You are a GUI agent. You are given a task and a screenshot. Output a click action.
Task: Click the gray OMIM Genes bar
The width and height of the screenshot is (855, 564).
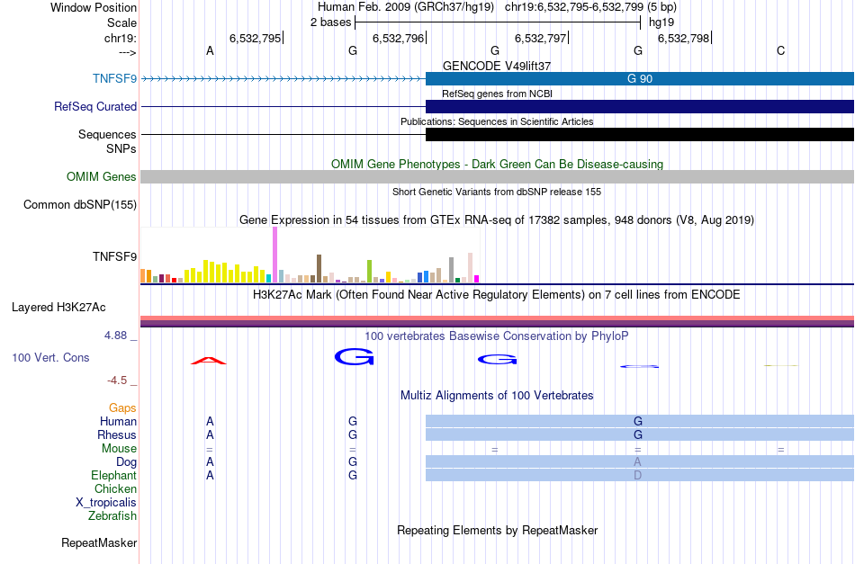497,176
